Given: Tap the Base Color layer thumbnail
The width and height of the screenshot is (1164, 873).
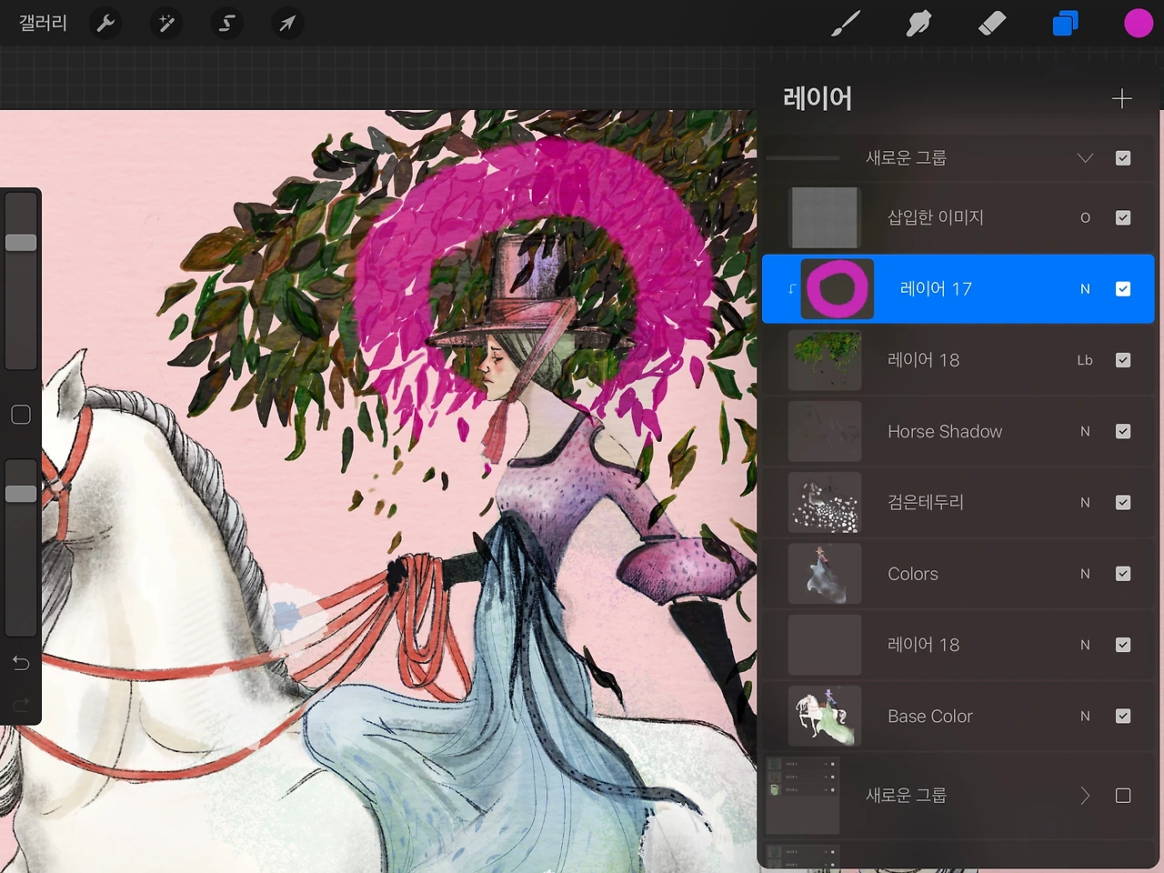Looking at the screenshot, I should tap(825, 717).
